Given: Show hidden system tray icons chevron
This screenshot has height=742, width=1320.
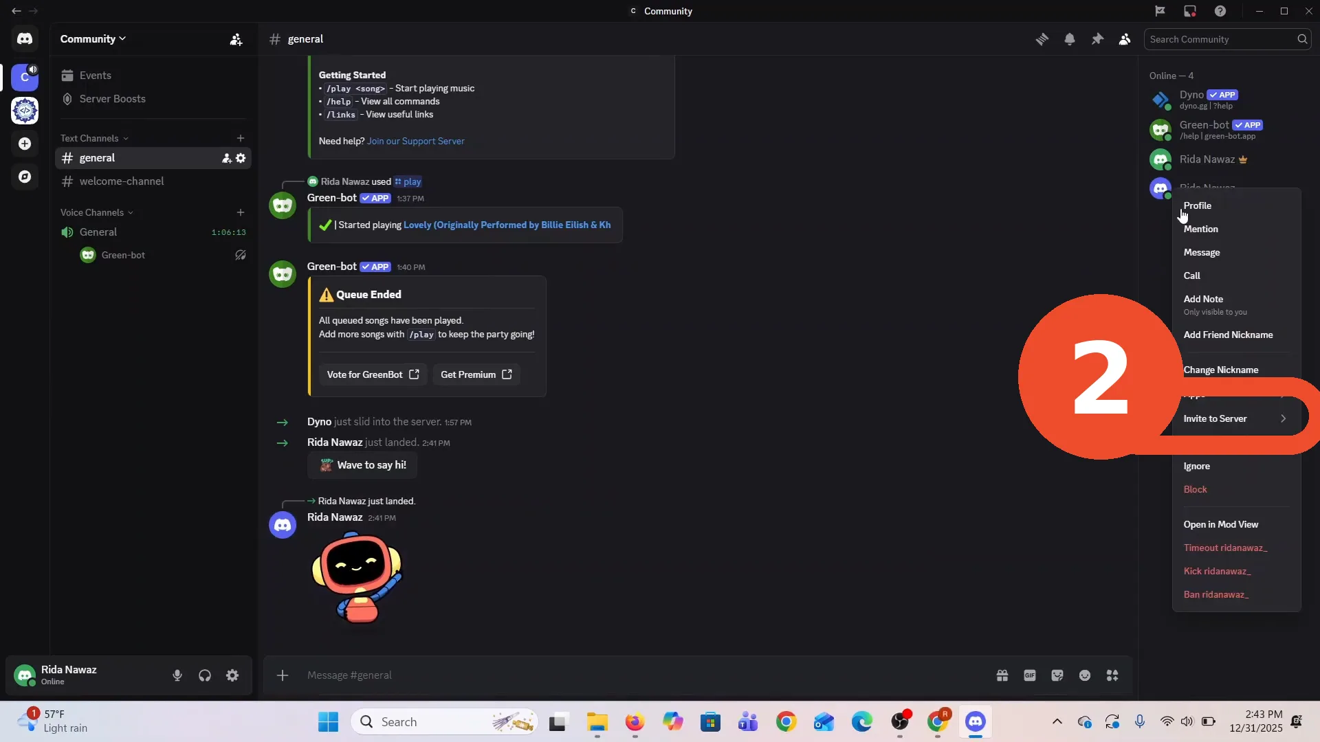Looking at the screenshot, I should tap(1057, 721).
